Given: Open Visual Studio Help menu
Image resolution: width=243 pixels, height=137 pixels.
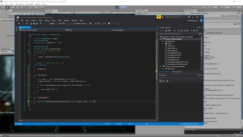Looking at the screenshot, I should (x=81, y=20).
